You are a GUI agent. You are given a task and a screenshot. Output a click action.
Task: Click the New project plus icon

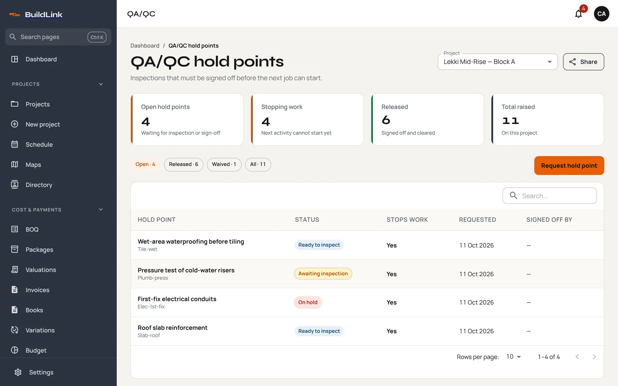(14, 124)
